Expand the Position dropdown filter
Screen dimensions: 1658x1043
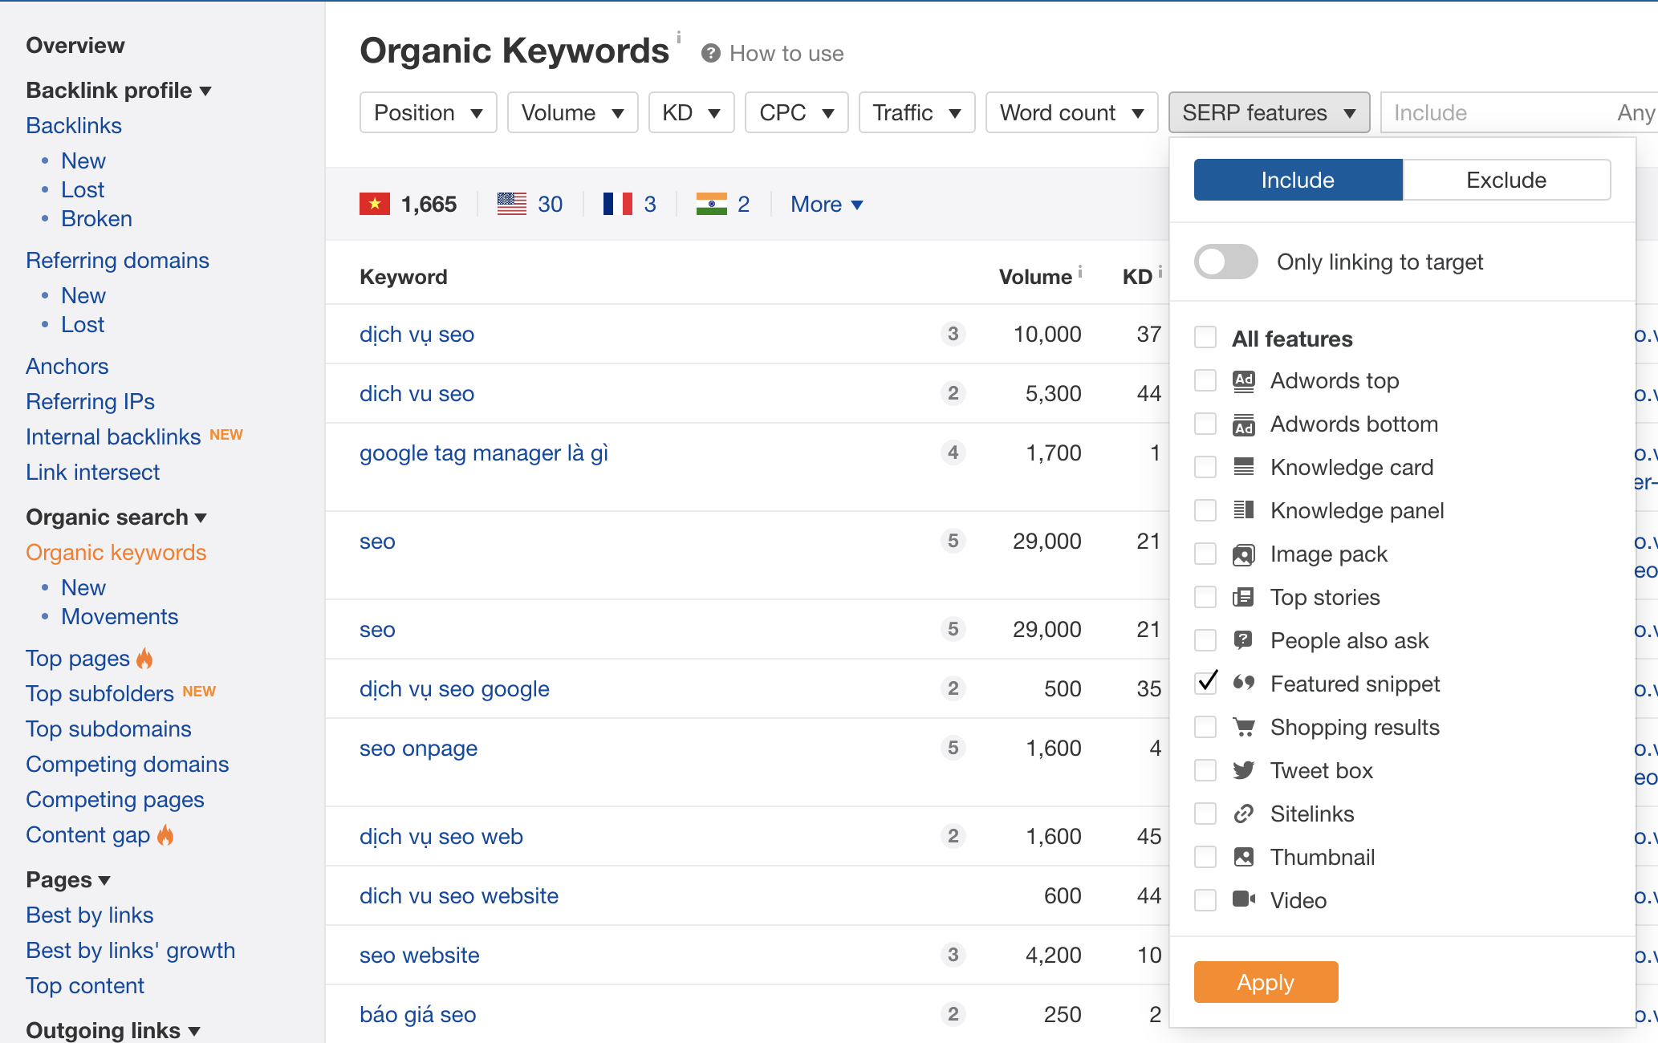pyautogui.click(x=426, y=112)
